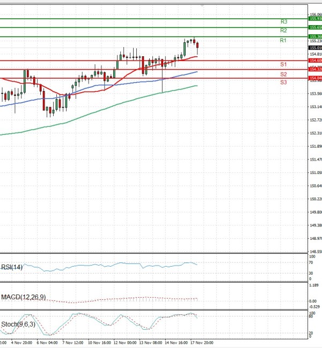This screenshot has width=322, height=348.
Task: Click the S2 support label
Action: coord(283,74)
